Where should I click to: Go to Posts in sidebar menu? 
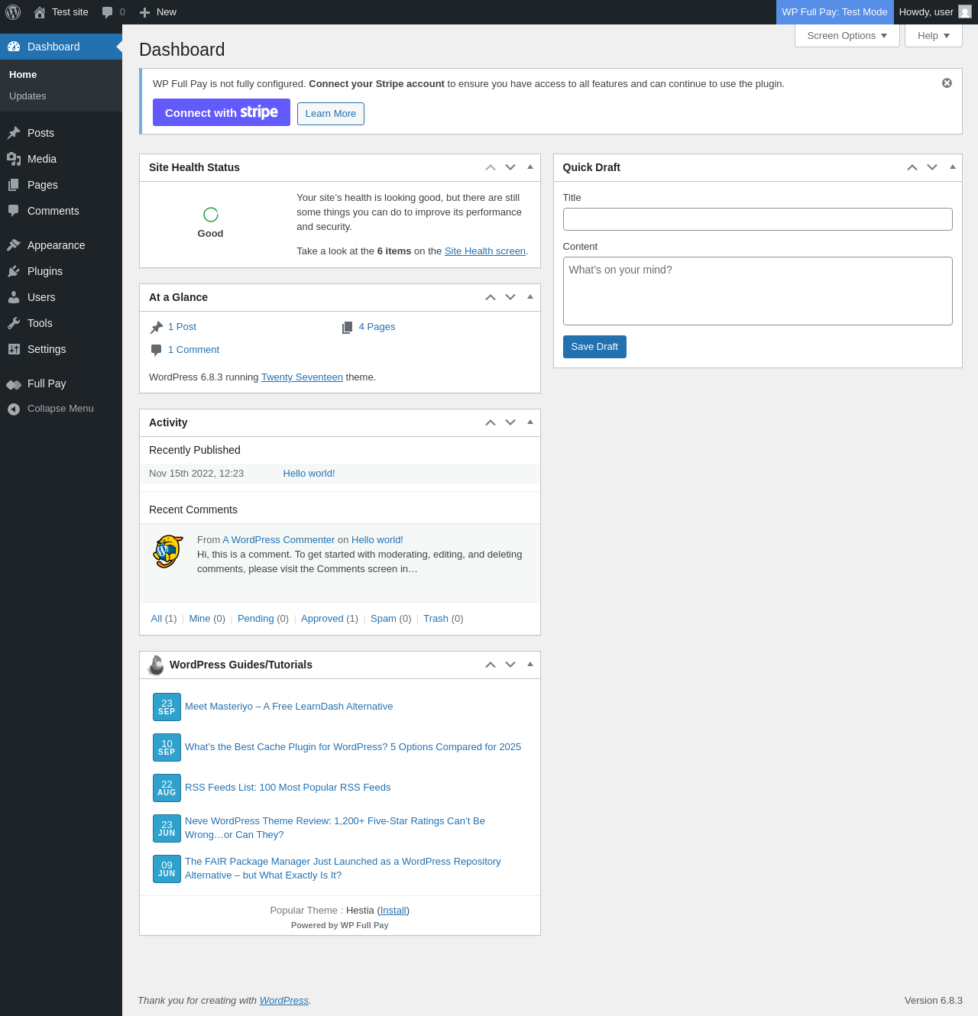[x=40, y=133]
